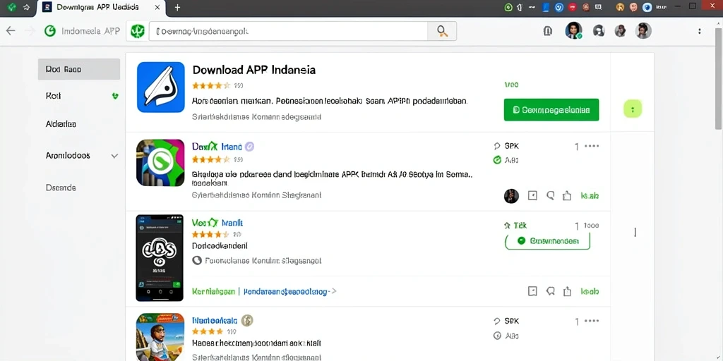Focus the search input field
This screenshot has height=361, width=723.
click(x=289, y=31)
